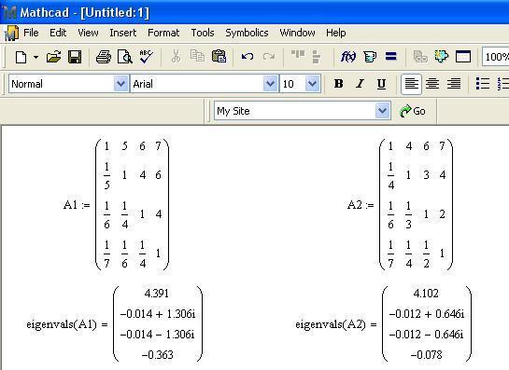Click the Mathcad document icon beside File
This screenshot has height=370, width=509.
click(x=12, y=33)
